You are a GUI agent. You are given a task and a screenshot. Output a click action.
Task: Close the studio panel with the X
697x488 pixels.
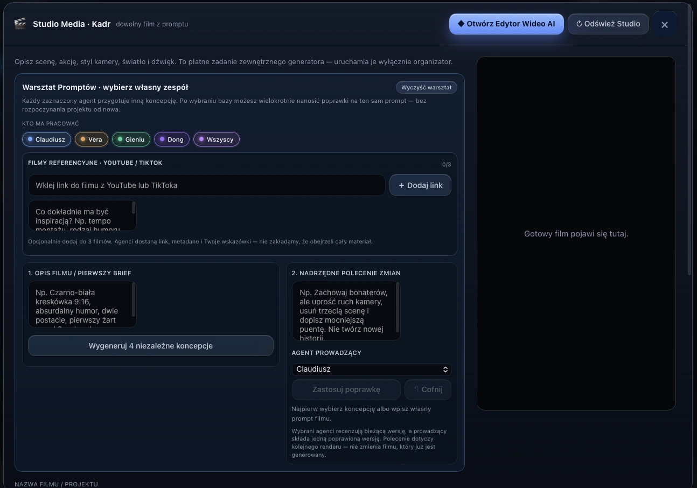(665, 24)
